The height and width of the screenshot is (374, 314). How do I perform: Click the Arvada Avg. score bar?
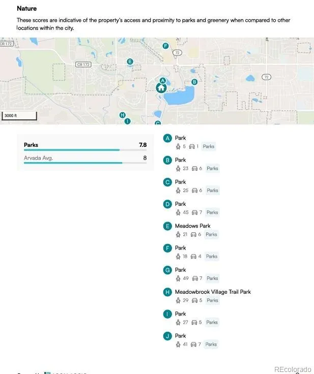click(x=73, y=163)
